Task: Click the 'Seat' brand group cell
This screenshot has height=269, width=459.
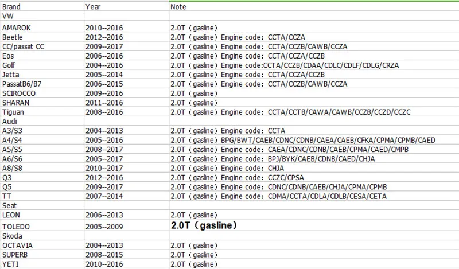Action: (x=42, y=206)
